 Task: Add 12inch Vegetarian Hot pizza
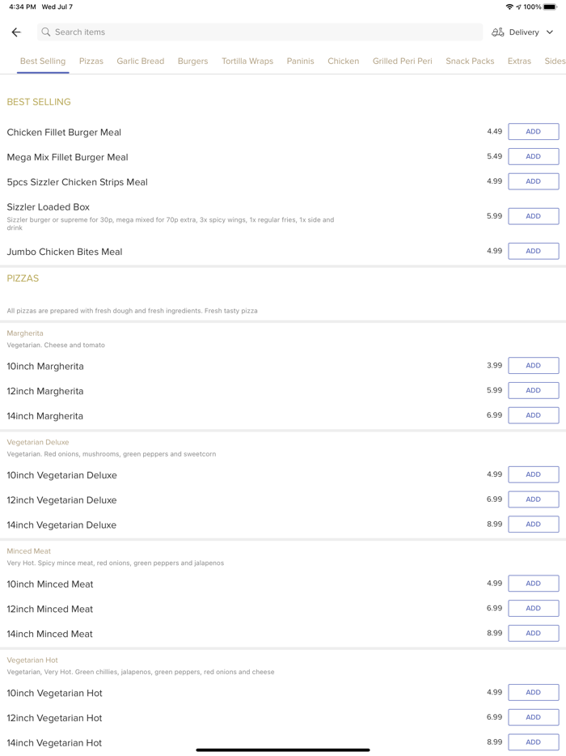click(533, 717)
